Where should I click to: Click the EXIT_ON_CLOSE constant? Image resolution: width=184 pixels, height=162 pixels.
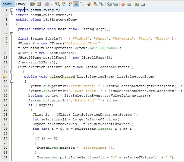(103, 48)
